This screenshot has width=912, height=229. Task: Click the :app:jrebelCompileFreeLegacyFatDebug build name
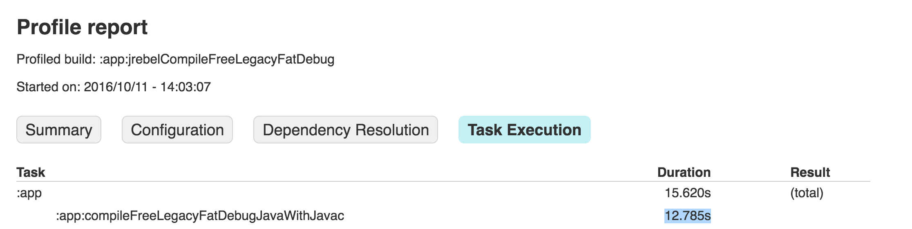pos(217,59)
